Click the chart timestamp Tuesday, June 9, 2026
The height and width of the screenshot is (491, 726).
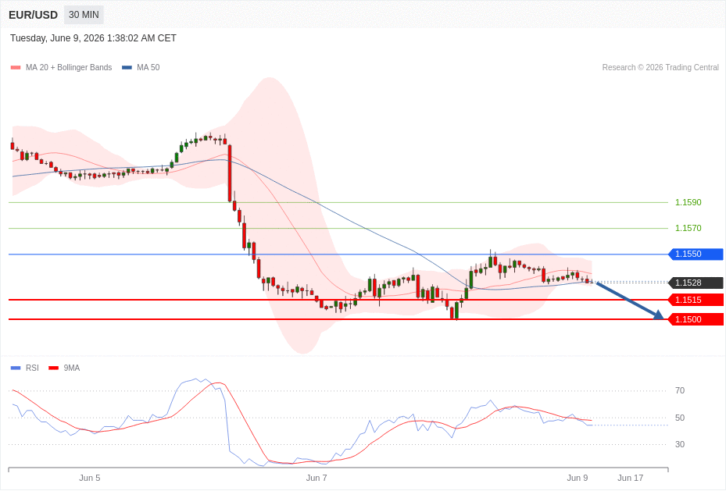point(93,38)
